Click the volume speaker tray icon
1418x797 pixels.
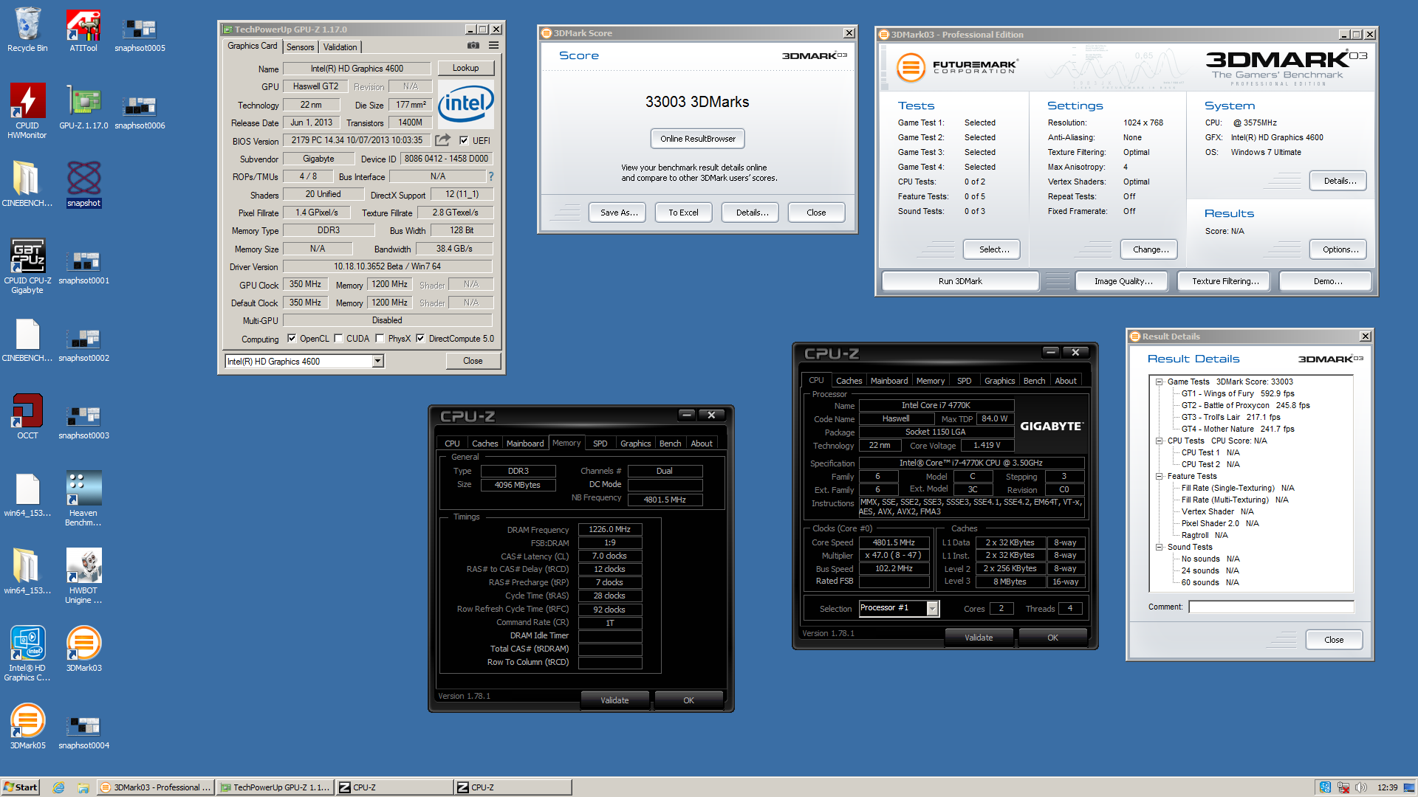pyautogui.click(x=1361, y=787)
